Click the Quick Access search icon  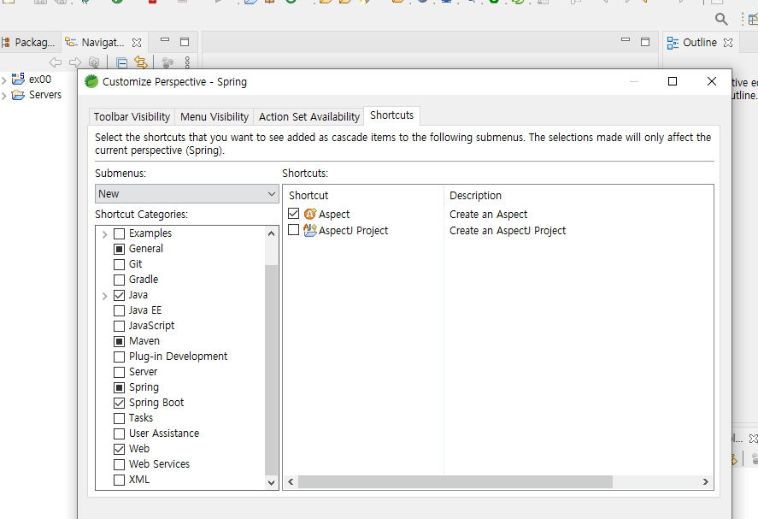(721, 19)
